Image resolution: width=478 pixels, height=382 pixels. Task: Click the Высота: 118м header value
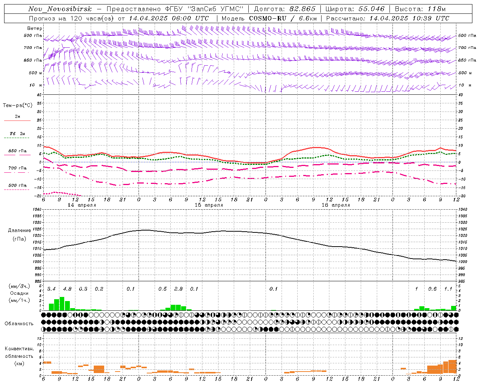tap(420, 9)
